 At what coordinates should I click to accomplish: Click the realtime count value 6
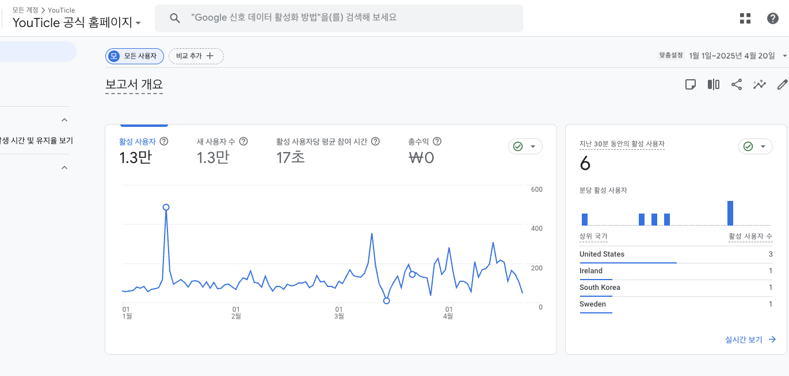tap(585, 164)
